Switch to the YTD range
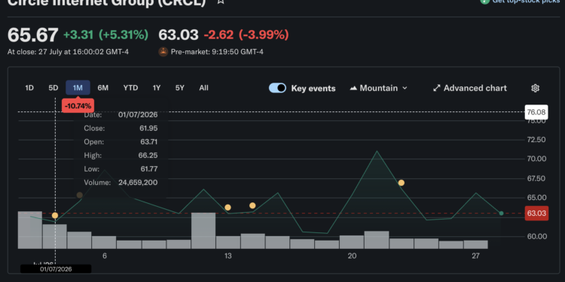The image size is (565, 282). pyautogui.click(x=130, y=88)
